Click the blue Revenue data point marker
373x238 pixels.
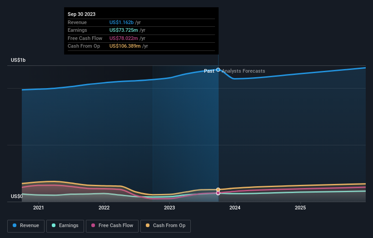click(218, 69)
